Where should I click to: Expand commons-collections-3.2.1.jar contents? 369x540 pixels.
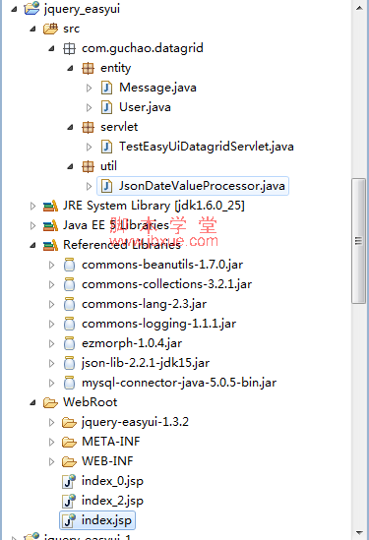pyautogui.click(x=51, y=284)
